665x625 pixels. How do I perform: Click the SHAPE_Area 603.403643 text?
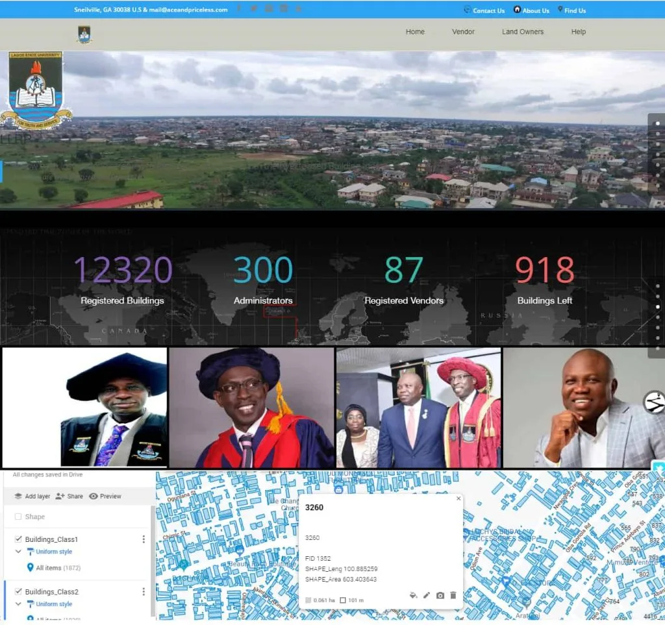(x=340, y=579)
